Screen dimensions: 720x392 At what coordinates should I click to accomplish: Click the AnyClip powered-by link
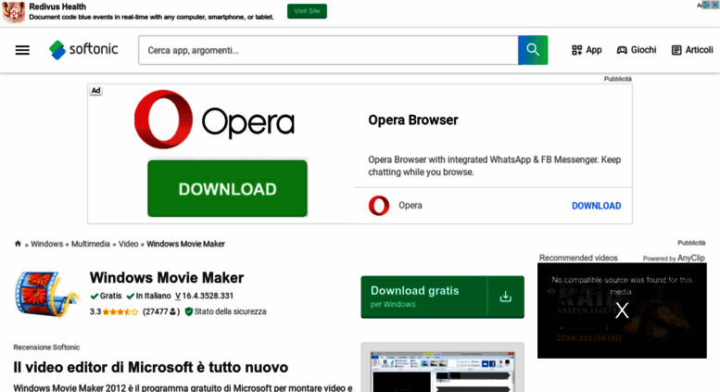pyautogui.click(x=690, y=258)
